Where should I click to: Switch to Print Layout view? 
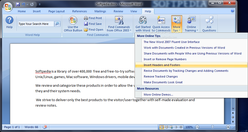click(x=162, y=127)
